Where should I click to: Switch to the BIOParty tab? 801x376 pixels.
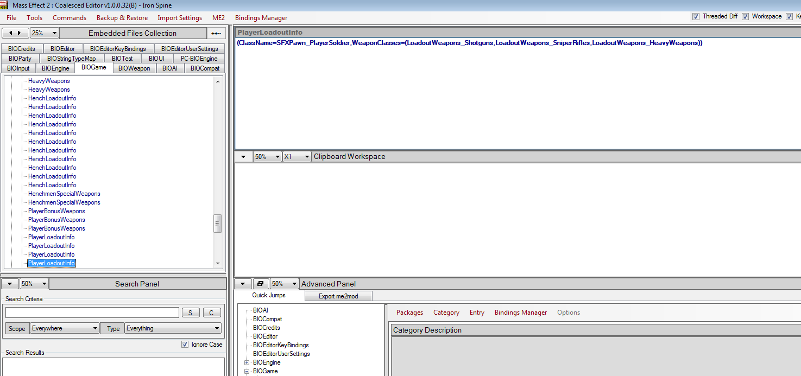[x=20, y=59]
